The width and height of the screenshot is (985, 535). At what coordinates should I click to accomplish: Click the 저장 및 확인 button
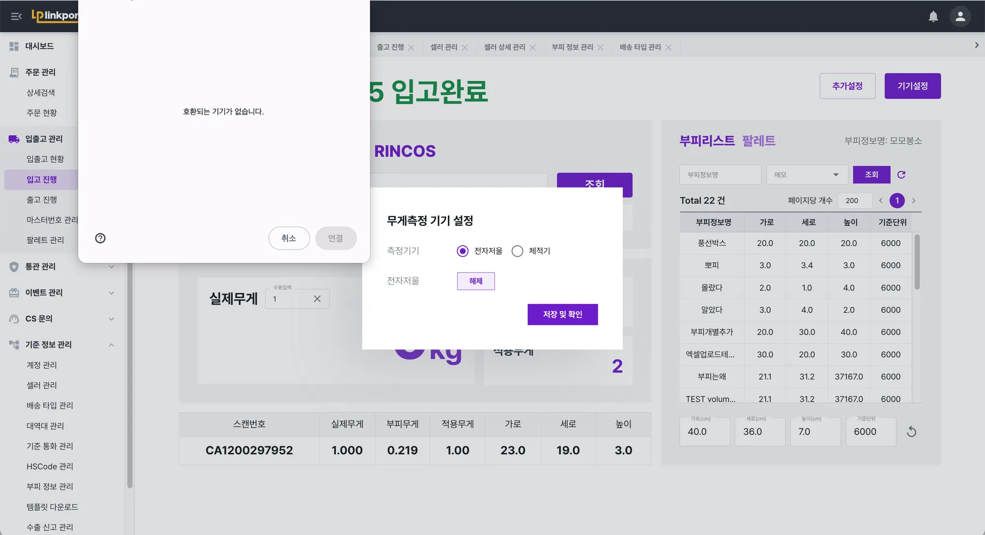pyautogui.click(x=562, y=314)
